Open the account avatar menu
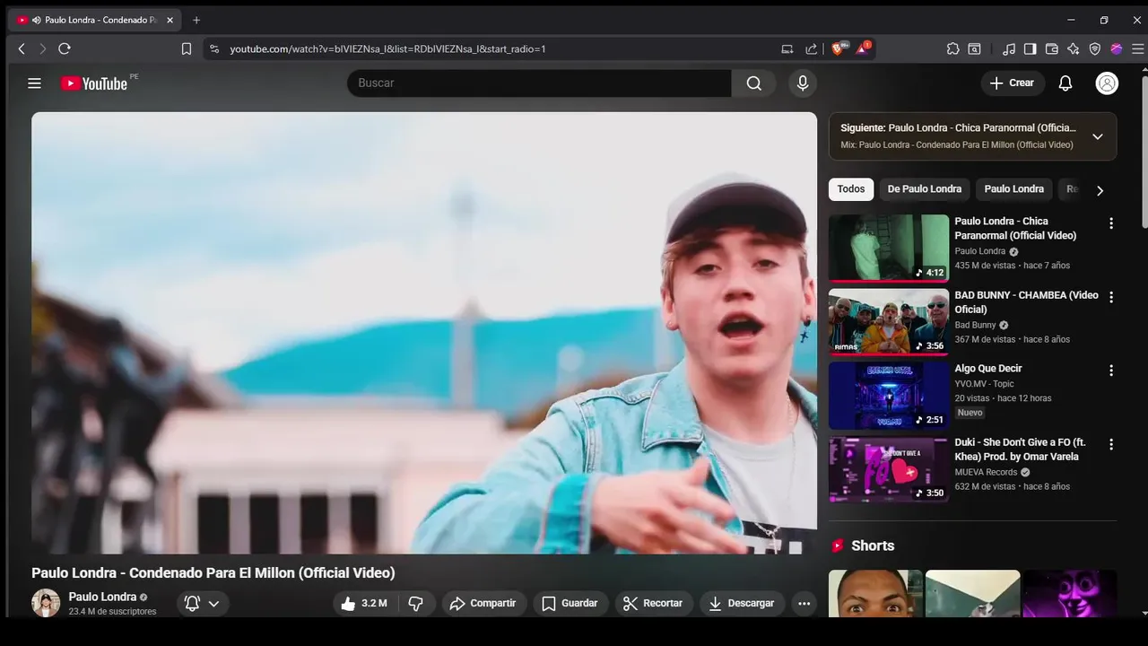Viewport: 1148px width, 646px height. click(x=1107, y=83)
